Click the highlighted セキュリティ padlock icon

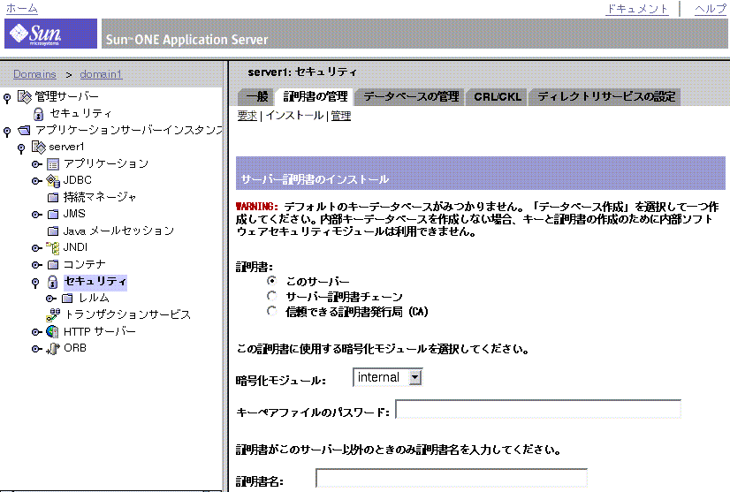[53, 282]
